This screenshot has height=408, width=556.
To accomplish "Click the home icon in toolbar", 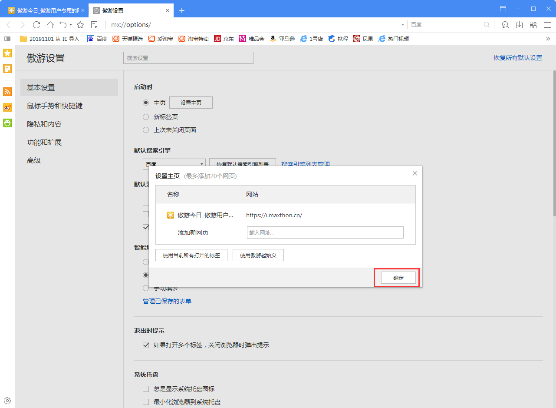I will point(50,25).
